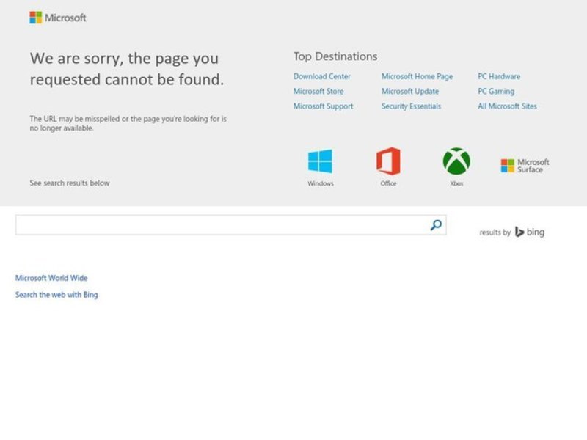Open the PC Hardware link
Screen dimensions: 587x440
499,76
